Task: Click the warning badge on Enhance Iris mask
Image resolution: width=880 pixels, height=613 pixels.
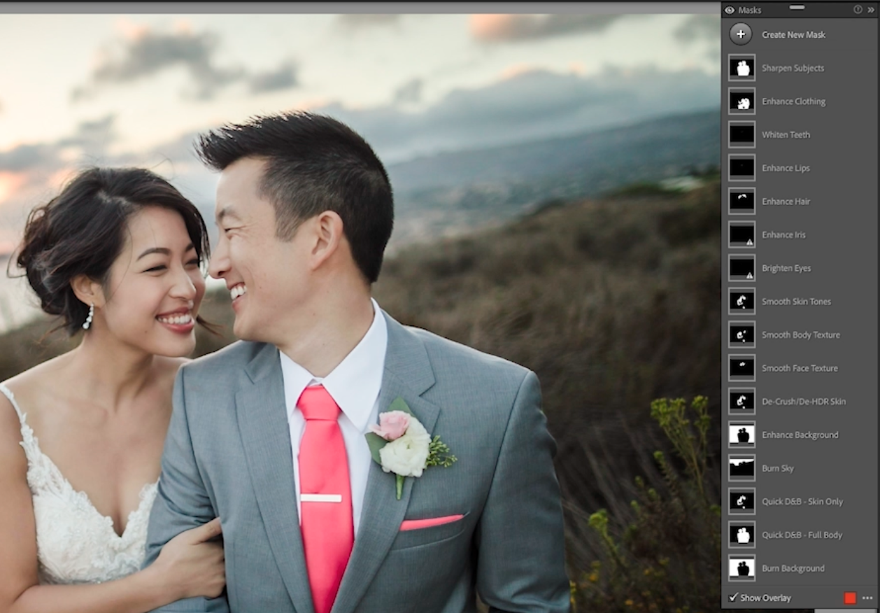Action: point(749,241)
